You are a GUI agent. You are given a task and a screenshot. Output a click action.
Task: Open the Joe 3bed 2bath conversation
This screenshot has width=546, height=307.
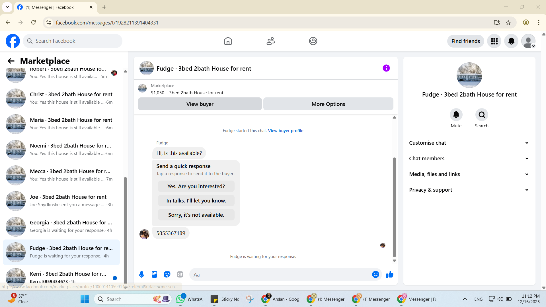[61, 201]
